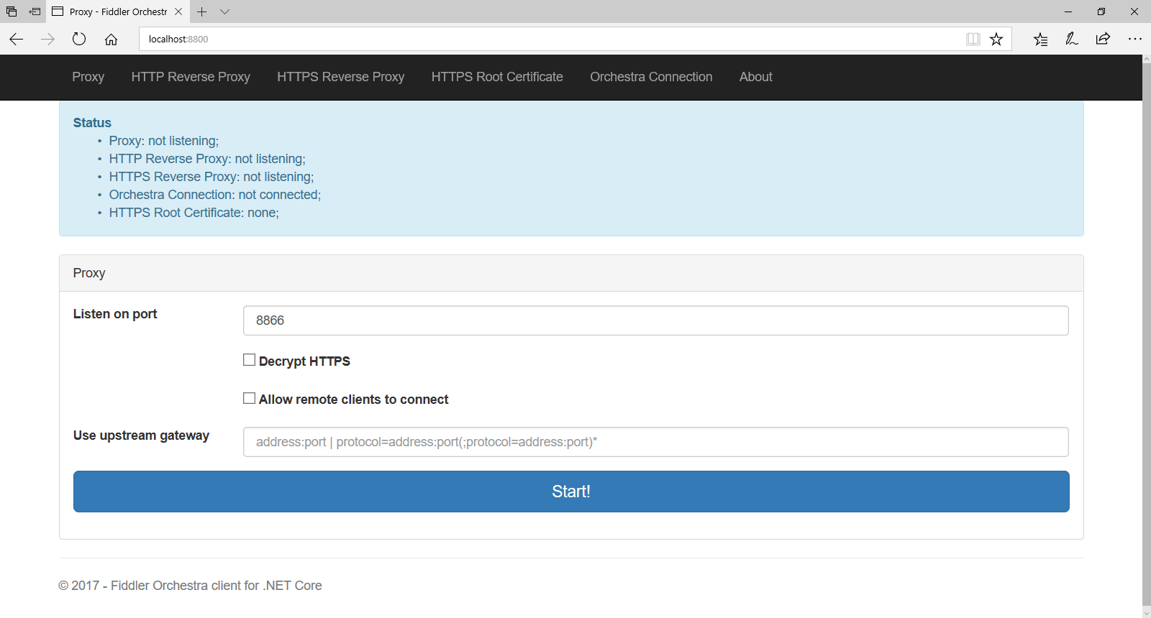Open the HTTP Reverse Proxy menu item
Viewport: 1151px width, 618px height.
pos(191,77)
